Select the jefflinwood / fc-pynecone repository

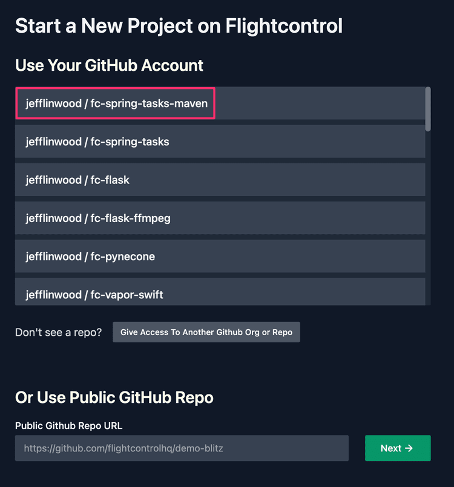[220, 257]
